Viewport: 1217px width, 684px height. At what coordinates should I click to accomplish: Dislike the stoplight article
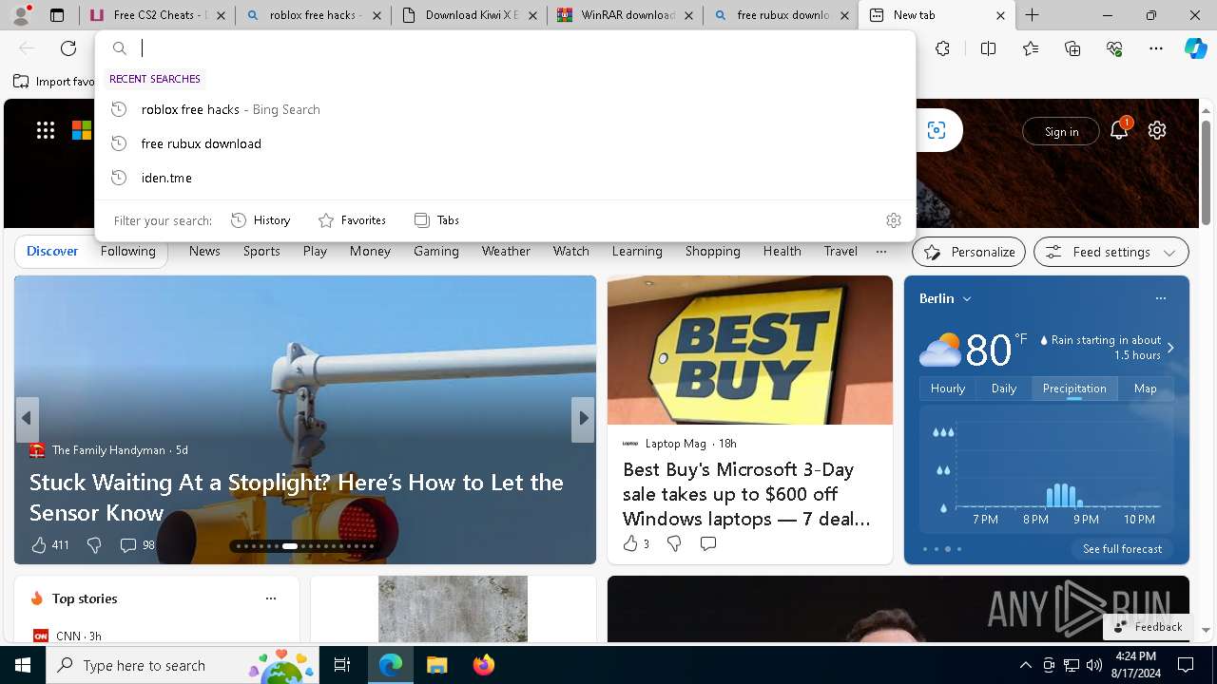click(94, 544)
